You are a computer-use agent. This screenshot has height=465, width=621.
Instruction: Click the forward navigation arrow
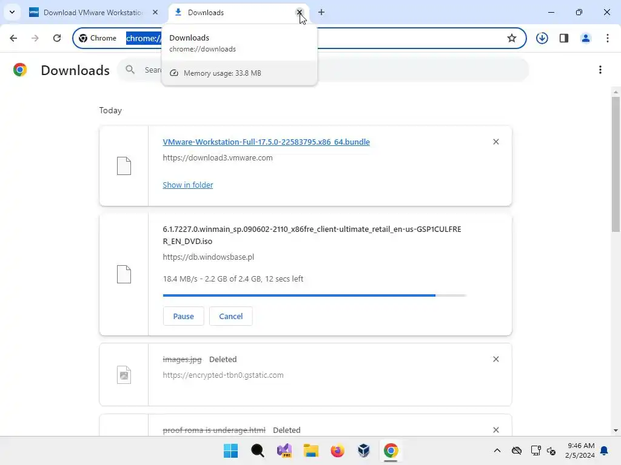[35, 38]
